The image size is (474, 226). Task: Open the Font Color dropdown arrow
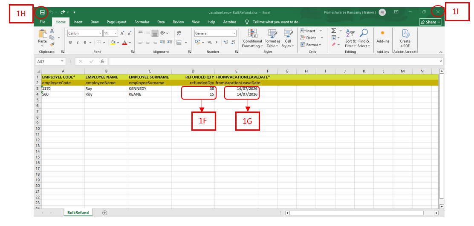pos(130,43)
